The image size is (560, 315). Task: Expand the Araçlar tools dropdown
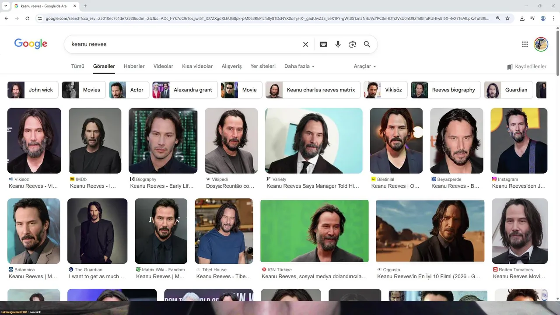coord(365,66)
